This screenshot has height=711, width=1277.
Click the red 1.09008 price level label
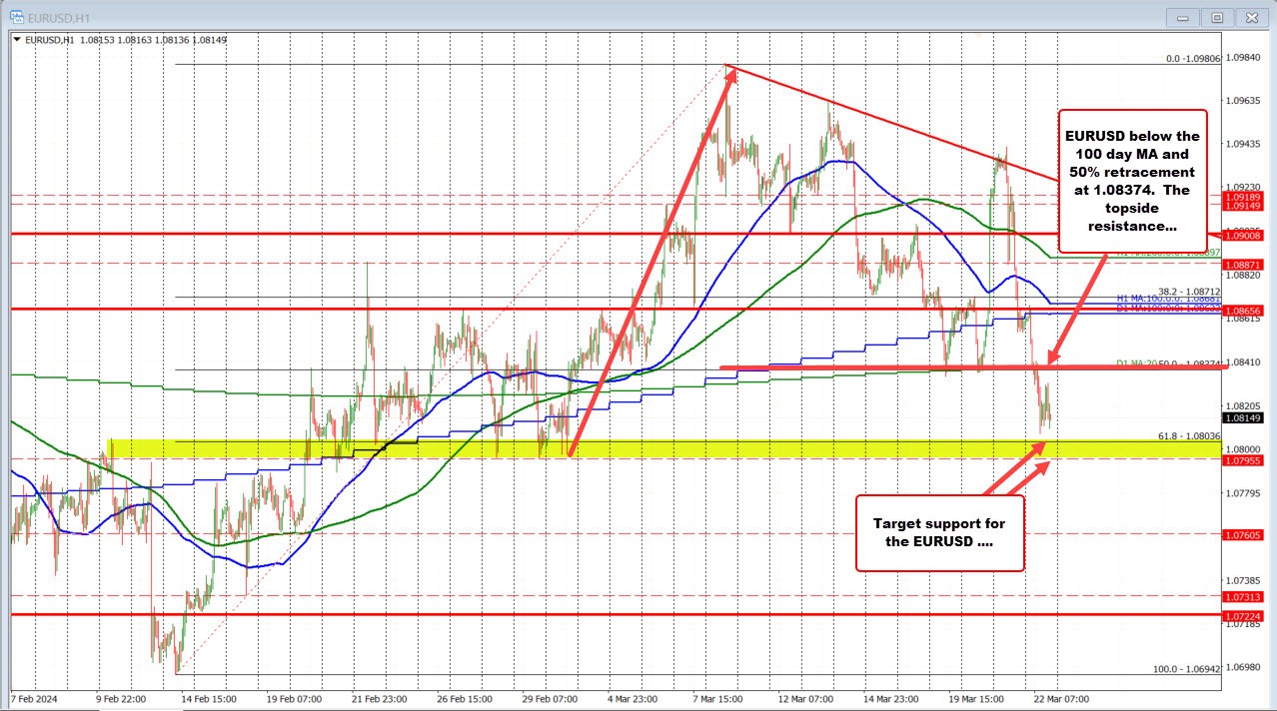[1242, 234]
